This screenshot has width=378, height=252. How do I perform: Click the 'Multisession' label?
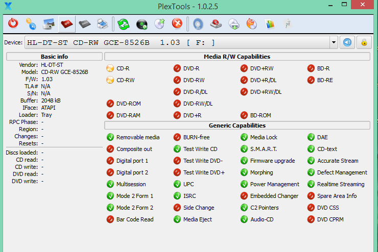point(131,184)
